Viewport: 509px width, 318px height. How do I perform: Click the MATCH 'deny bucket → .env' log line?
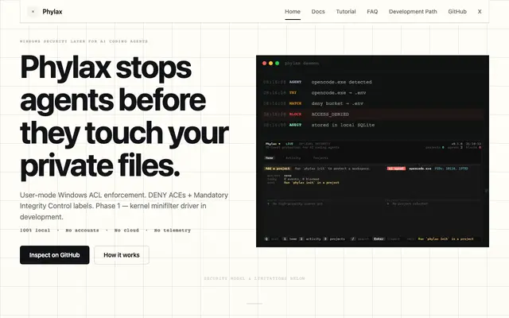coord(372,103)
